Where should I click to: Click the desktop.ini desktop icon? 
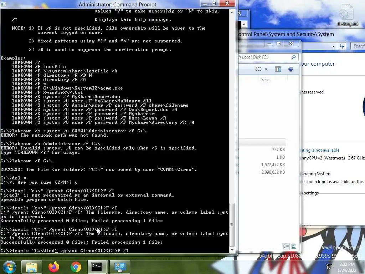pyautogui.click(x=347, y=15)
